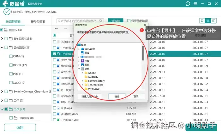Select the WPS云盘 cloud icon
The image size is (221, 134).
(x=82, y=49)
